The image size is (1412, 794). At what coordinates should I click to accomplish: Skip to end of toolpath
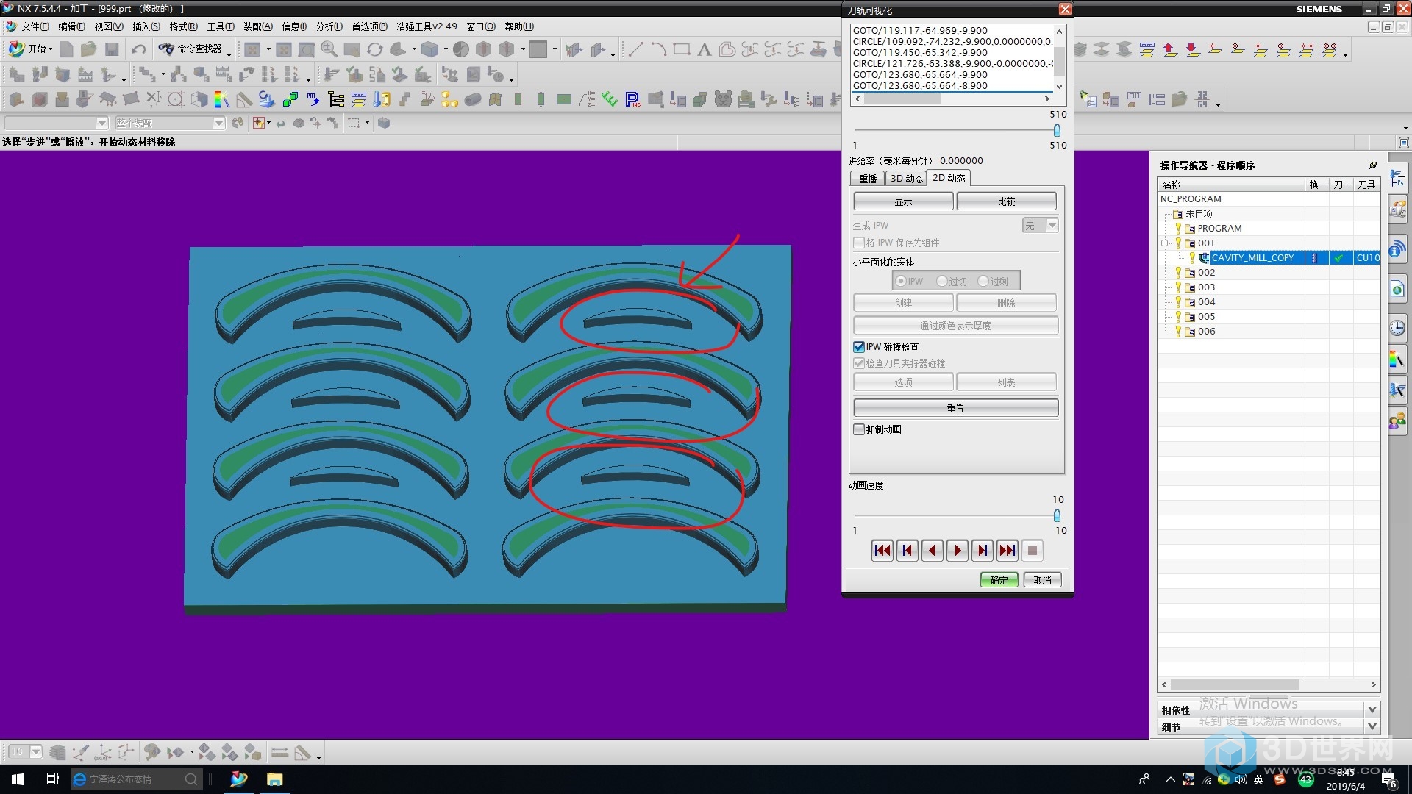pos(1007,551)
